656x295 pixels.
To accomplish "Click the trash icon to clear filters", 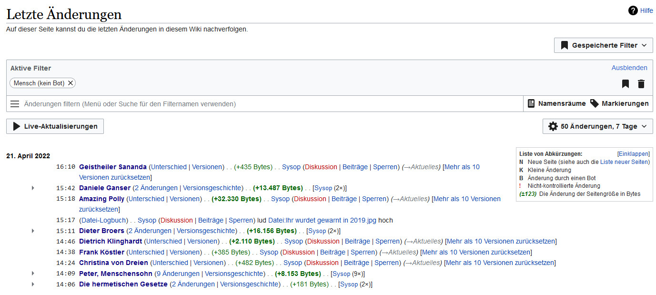I will tap(641, 84).
